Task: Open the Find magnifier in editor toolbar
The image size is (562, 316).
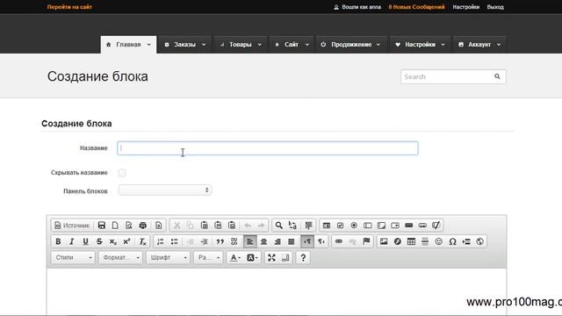Action: coord(279,226)
